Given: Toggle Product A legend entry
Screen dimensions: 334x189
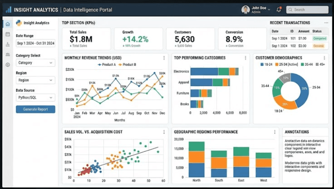Looking at the screenshot, I should tap(107, 64).
